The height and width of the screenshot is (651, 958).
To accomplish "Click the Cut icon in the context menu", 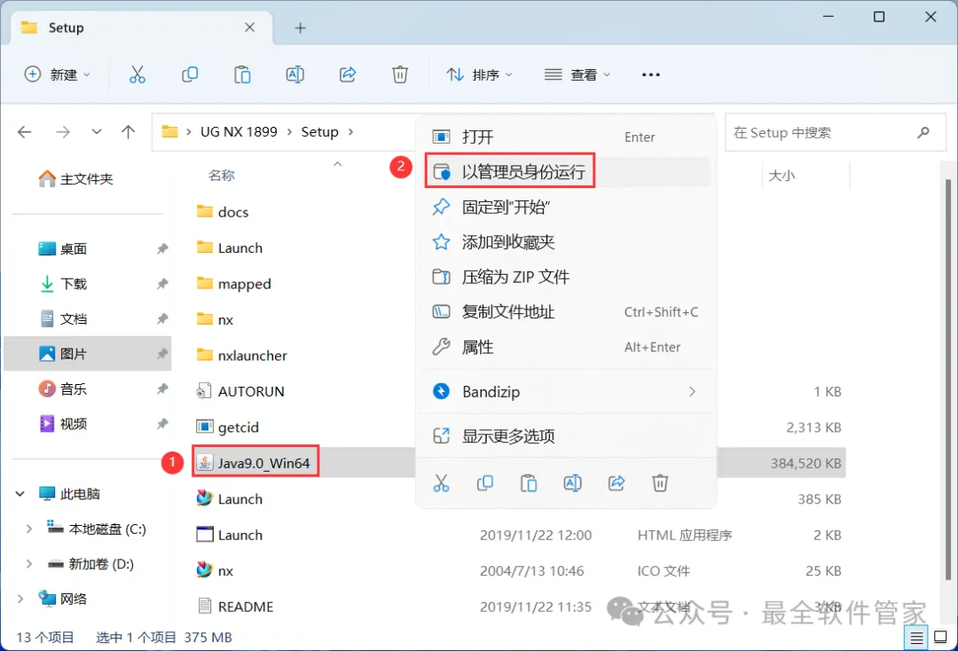I will (x=441, y=483).
